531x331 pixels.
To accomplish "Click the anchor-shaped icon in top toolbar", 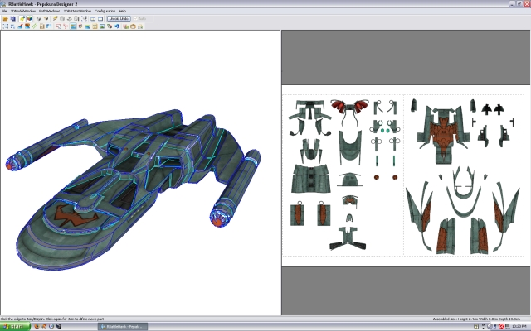I will pyautogui.click(x=70, y=18).
